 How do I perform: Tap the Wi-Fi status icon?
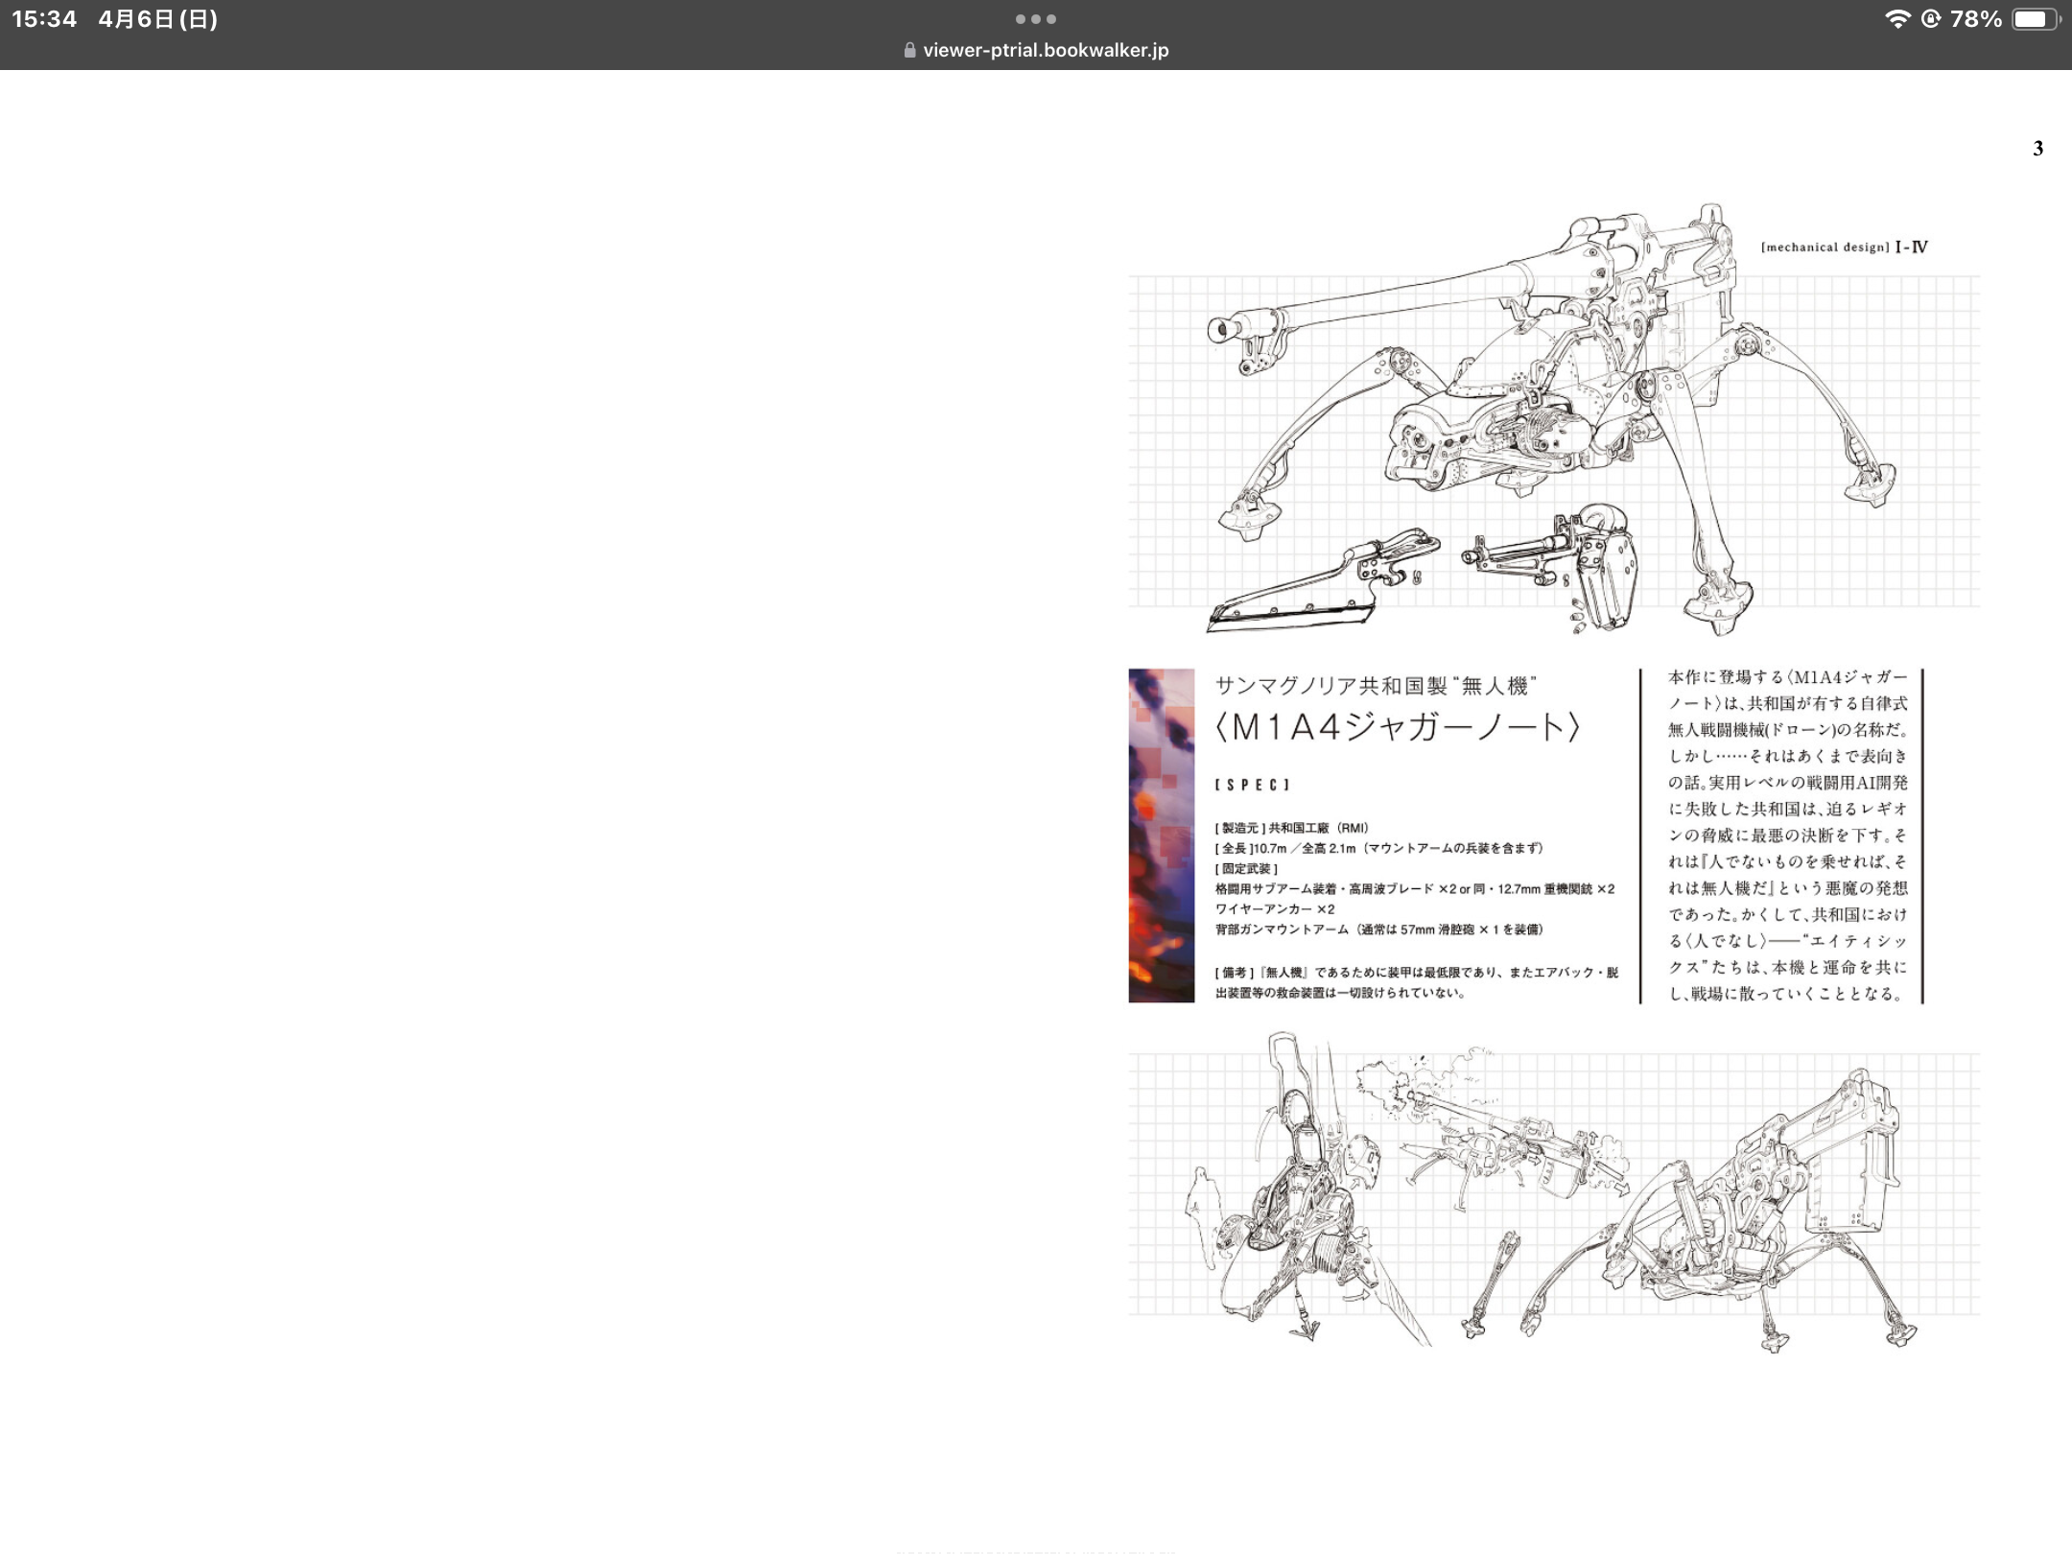click(x=1896, y=19)
